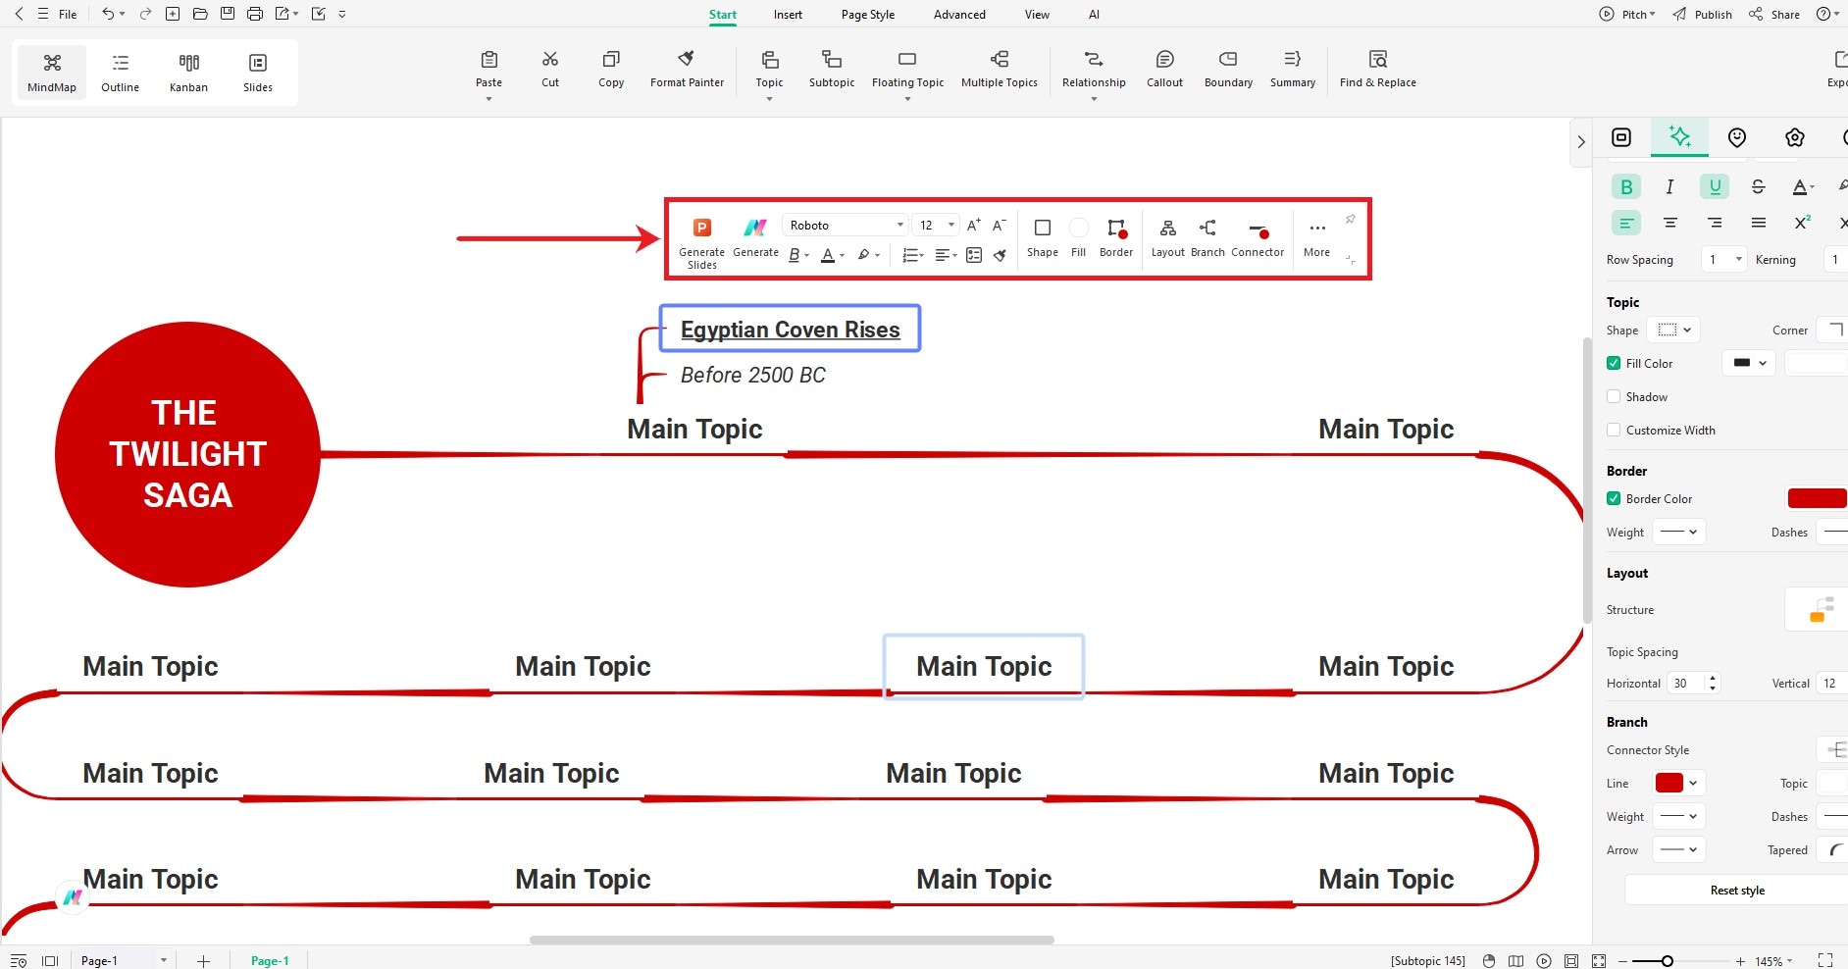
Task: Open the Start ribbon tab
Action: [x=723, y=15]
